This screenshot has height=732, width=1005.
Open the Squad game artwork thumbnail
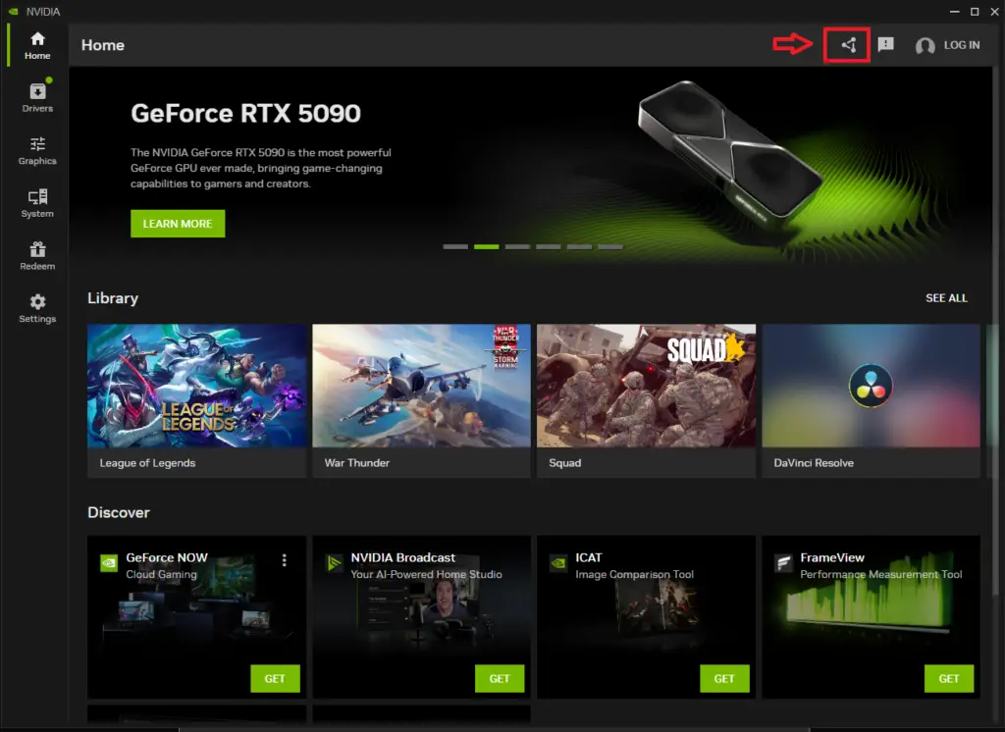tap(646, 386)
